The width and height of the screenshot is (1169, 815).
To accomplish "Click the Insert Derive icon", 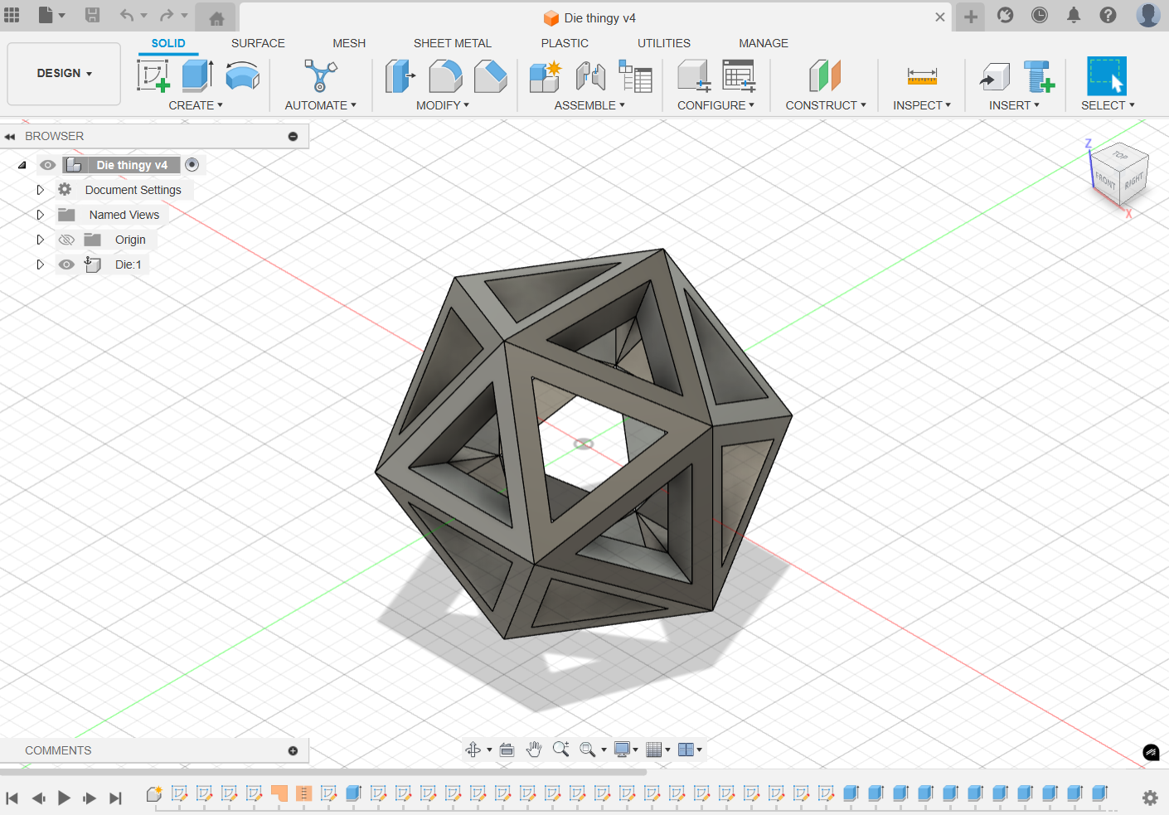I will pyautogui.click(x=994, y=76).
